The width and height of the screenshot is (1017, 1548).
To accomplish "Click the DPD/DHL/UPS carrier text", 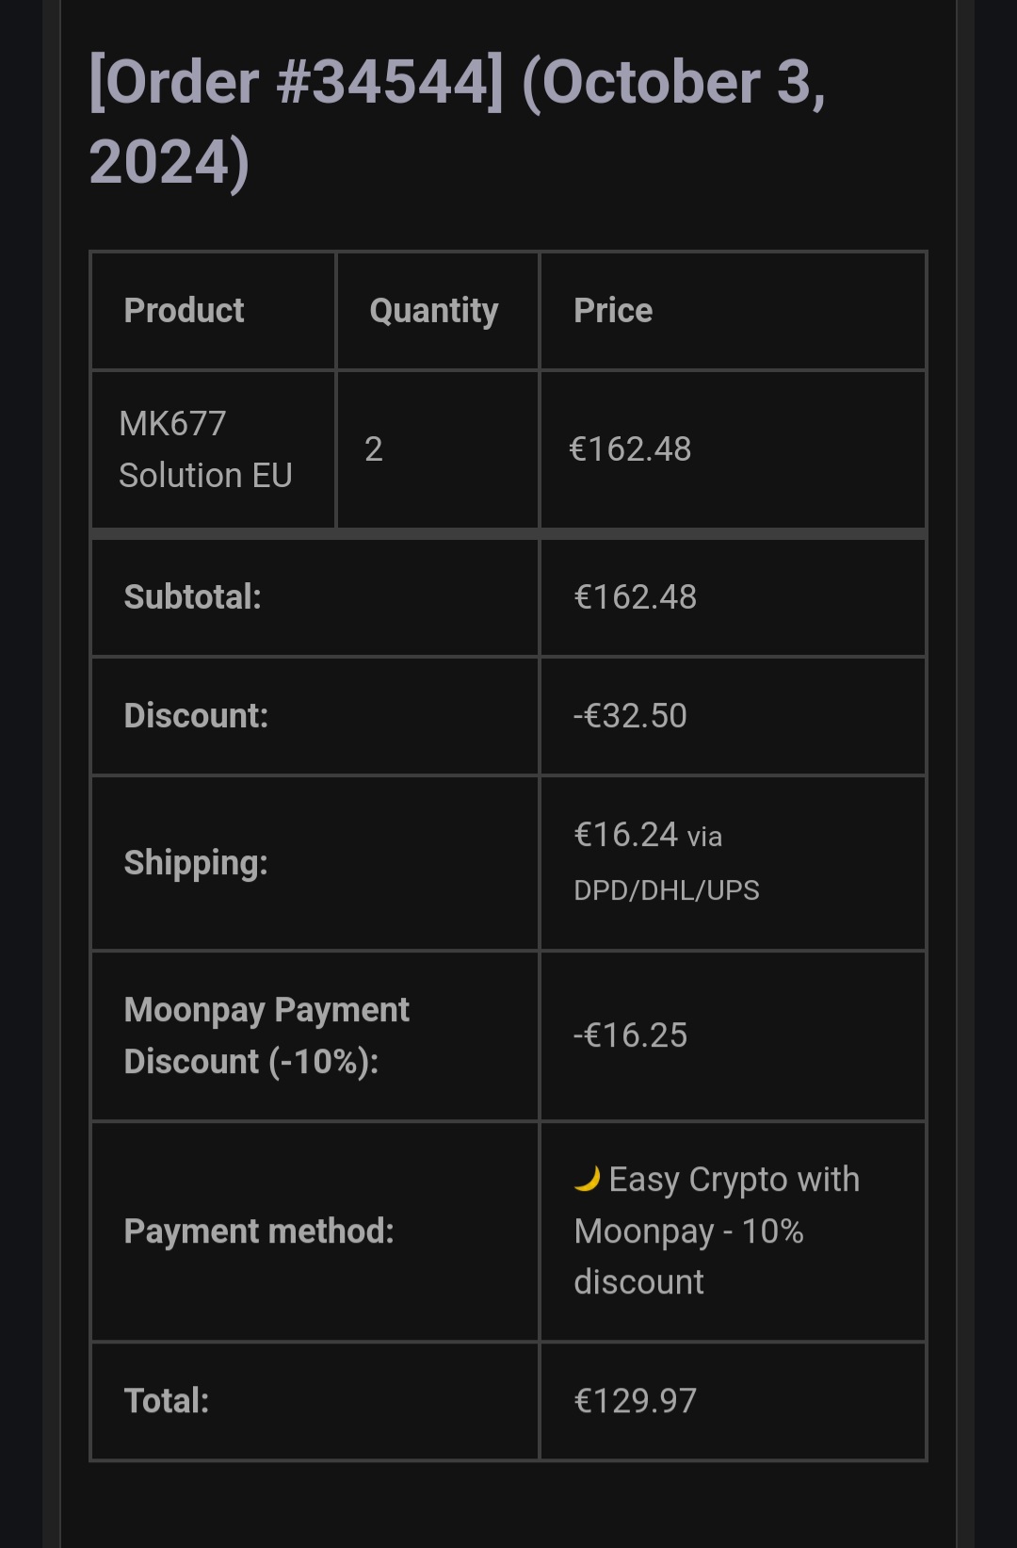I will [x=667, y=890].
